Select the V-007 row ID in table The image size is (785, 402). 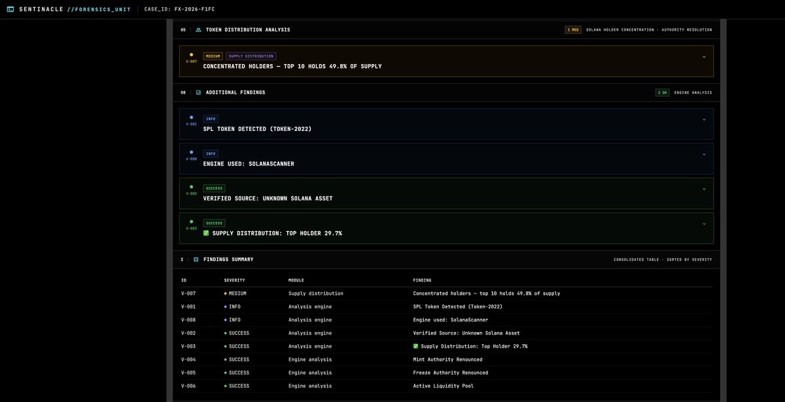[188, 293]
